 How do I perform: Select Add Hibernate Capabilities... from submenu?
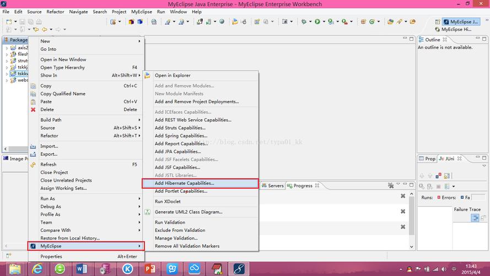pyautogui.click(x=200, y=183)
